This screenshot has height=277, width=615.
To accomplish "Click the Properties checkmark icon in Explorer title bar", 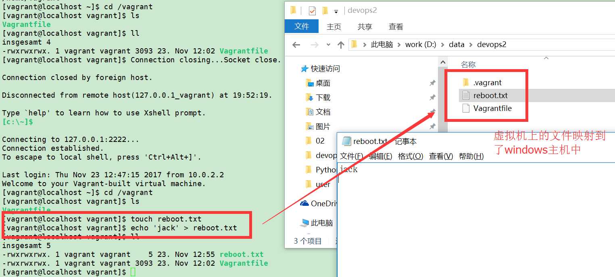I will (312, 10).
